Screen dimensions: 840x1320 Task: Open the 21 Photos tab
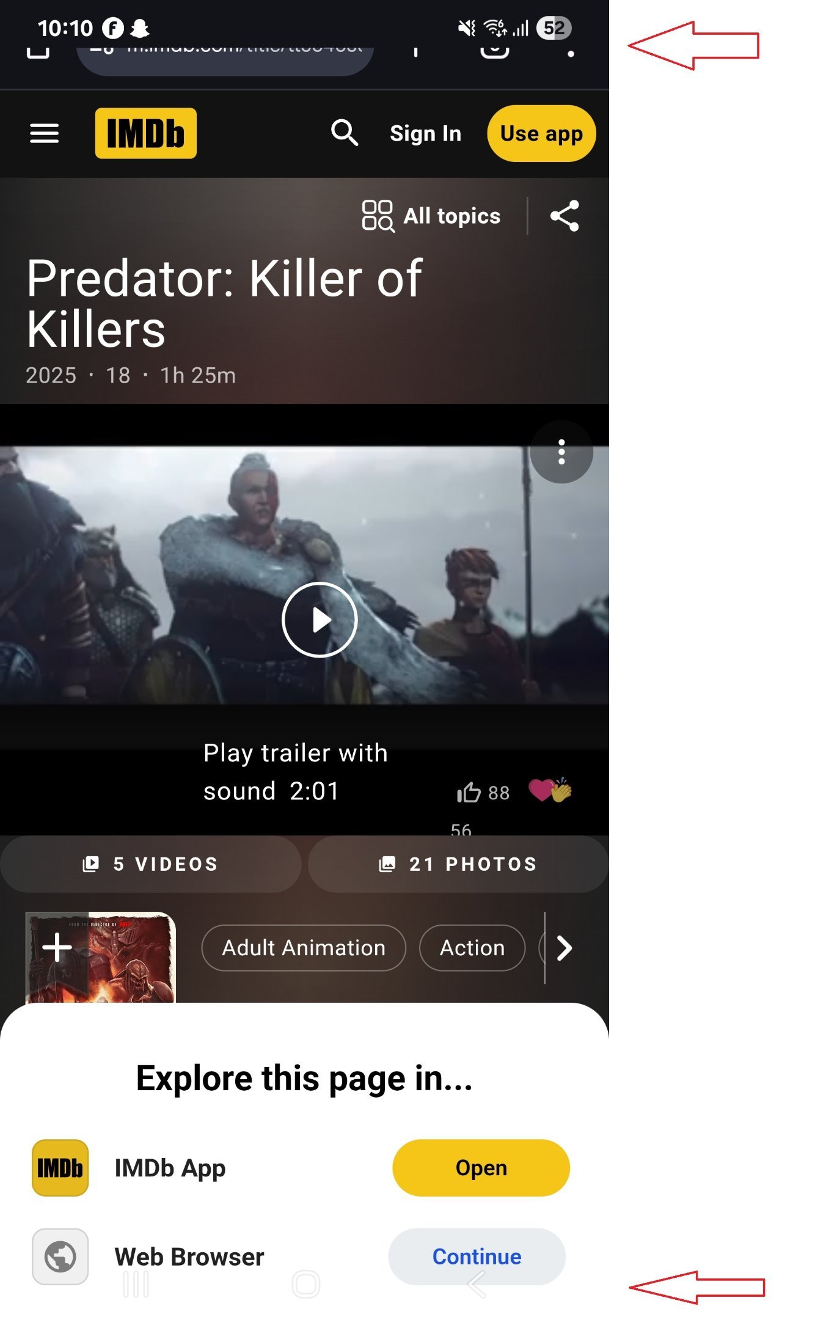(458, 864)
